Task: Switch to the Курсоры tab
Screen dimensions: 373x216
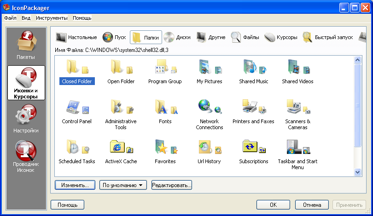Action: coord(281,37)
